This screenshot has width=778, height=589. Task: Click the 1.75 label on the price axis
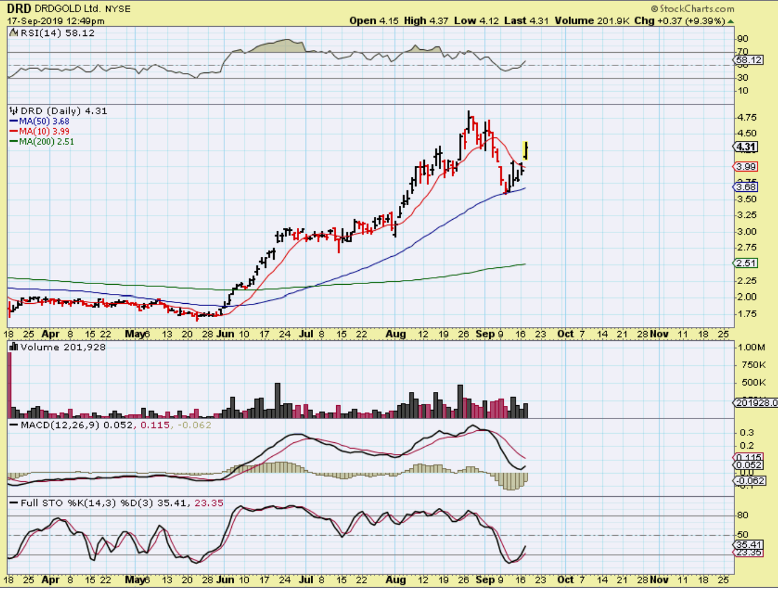point(747,314)
